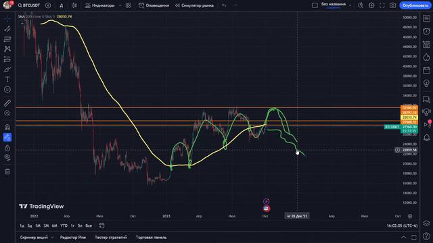Toggle magnet mode
Viewport: 433px width, 243px height.
7,127
